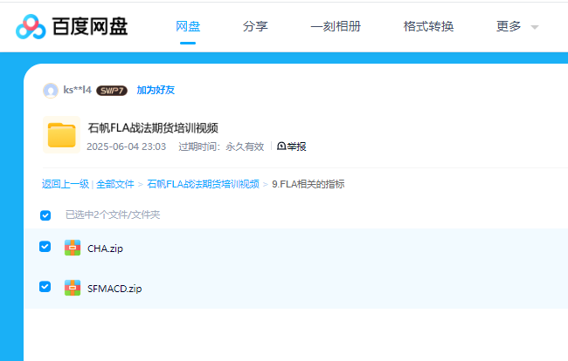Click the 举报 report icon
The width and height of the screenshot is (568, 361).
(x=282, y=146)
